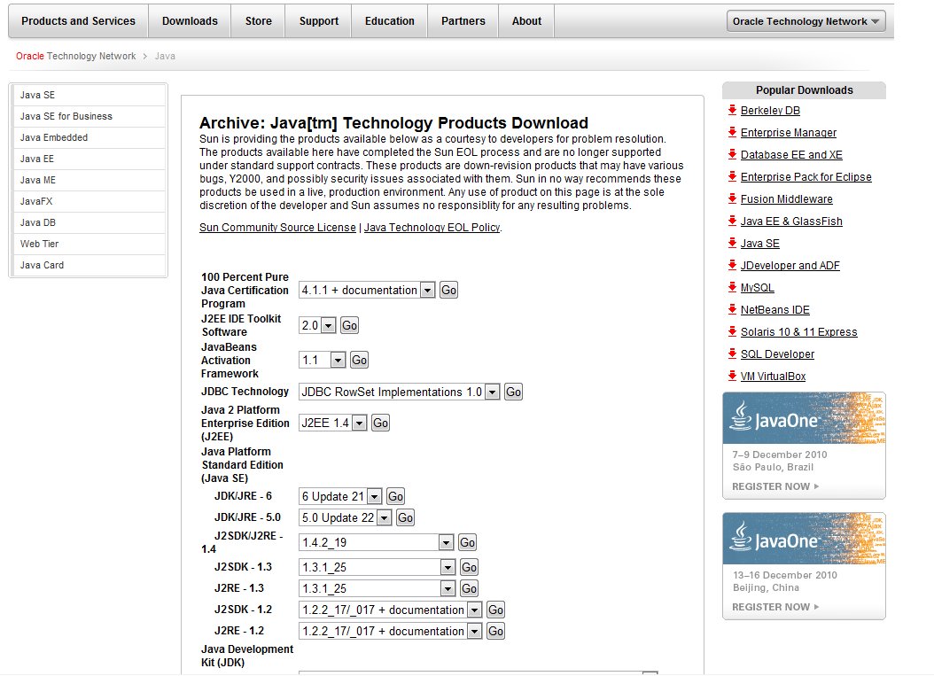Open the NetBeans IDE download link

[775, 310]
